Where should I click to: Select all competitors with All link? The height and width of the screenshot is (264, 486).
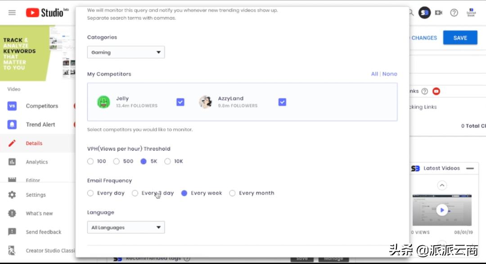[374, 74]
